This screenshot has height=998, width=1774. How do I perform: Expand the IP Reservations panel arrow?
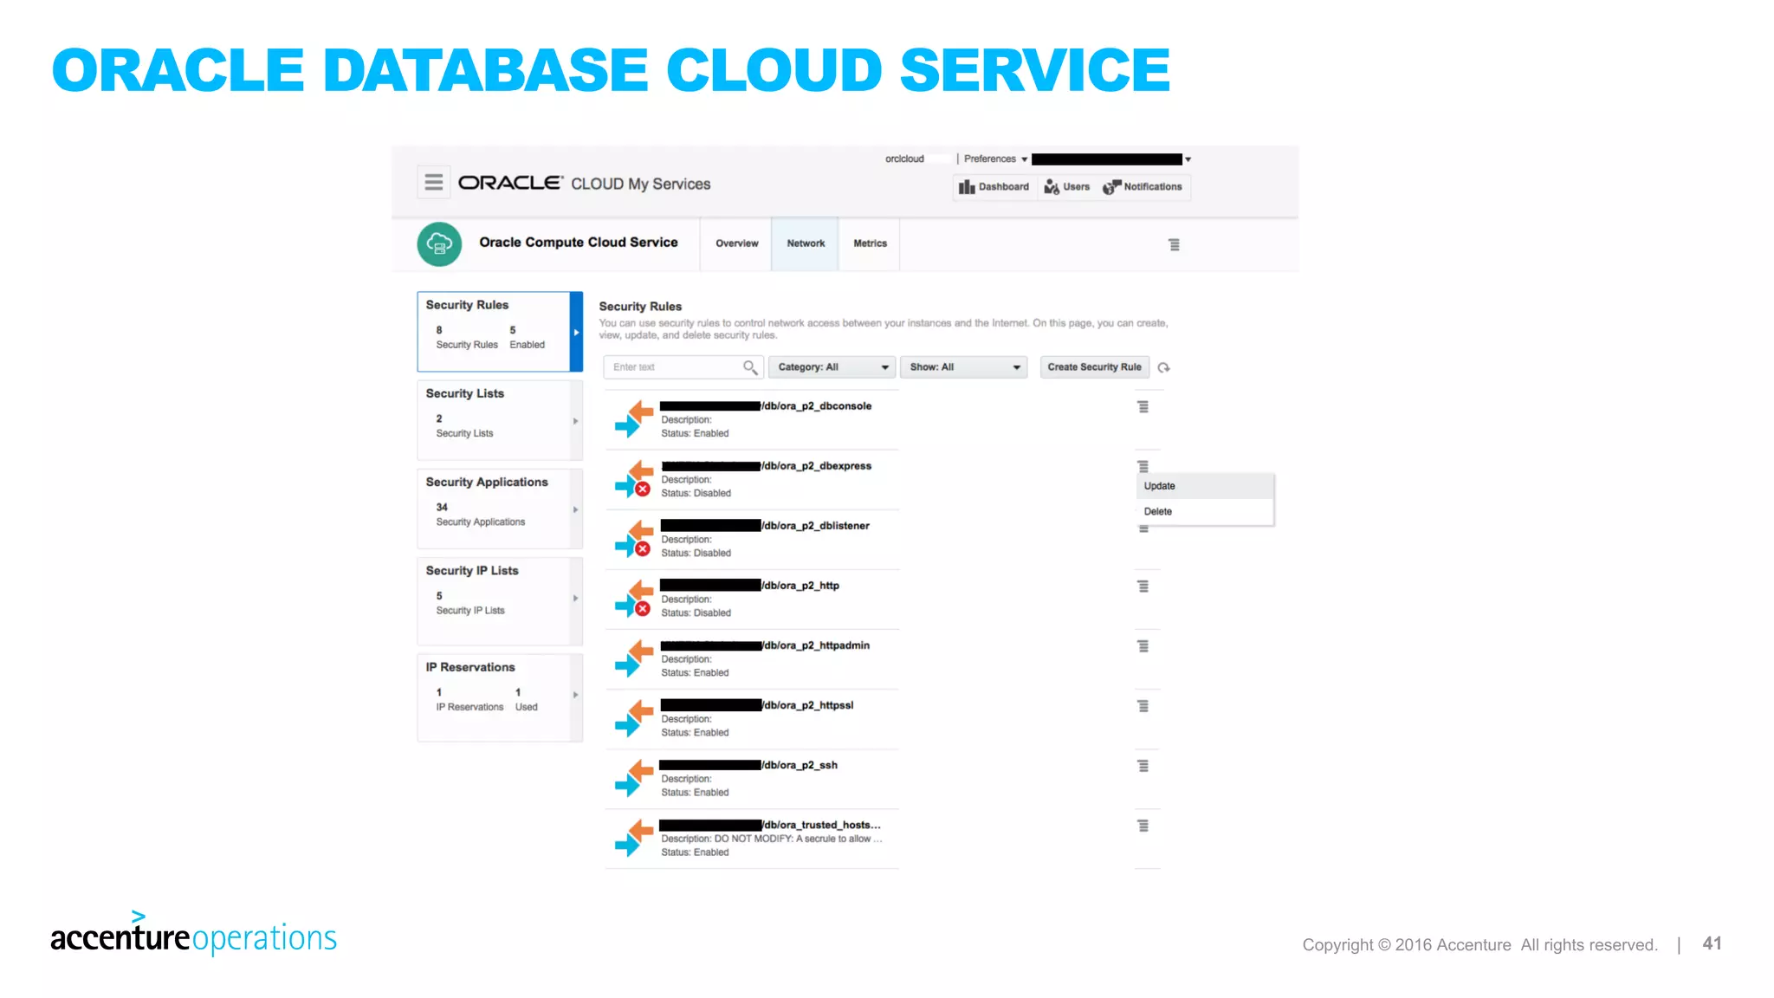(576, 695)
